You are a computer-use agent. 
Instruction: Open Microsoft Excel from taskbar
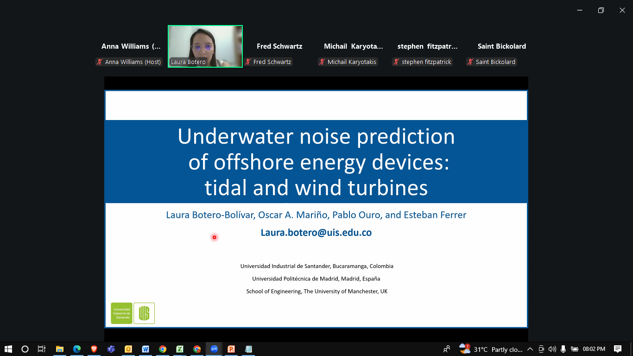(x=180, y=349)
